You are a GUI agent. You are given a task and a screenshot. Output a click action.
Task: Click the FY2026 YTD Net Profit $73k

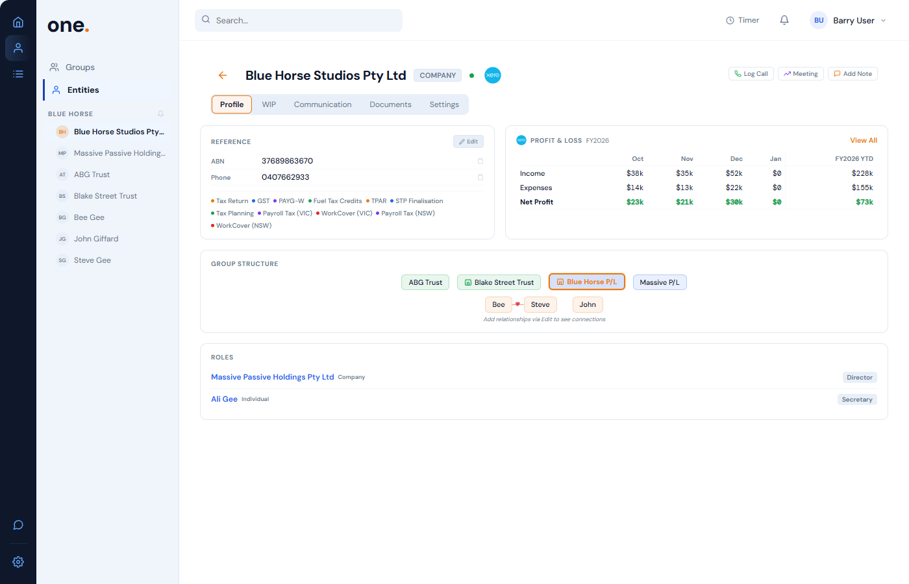(865, 202)
